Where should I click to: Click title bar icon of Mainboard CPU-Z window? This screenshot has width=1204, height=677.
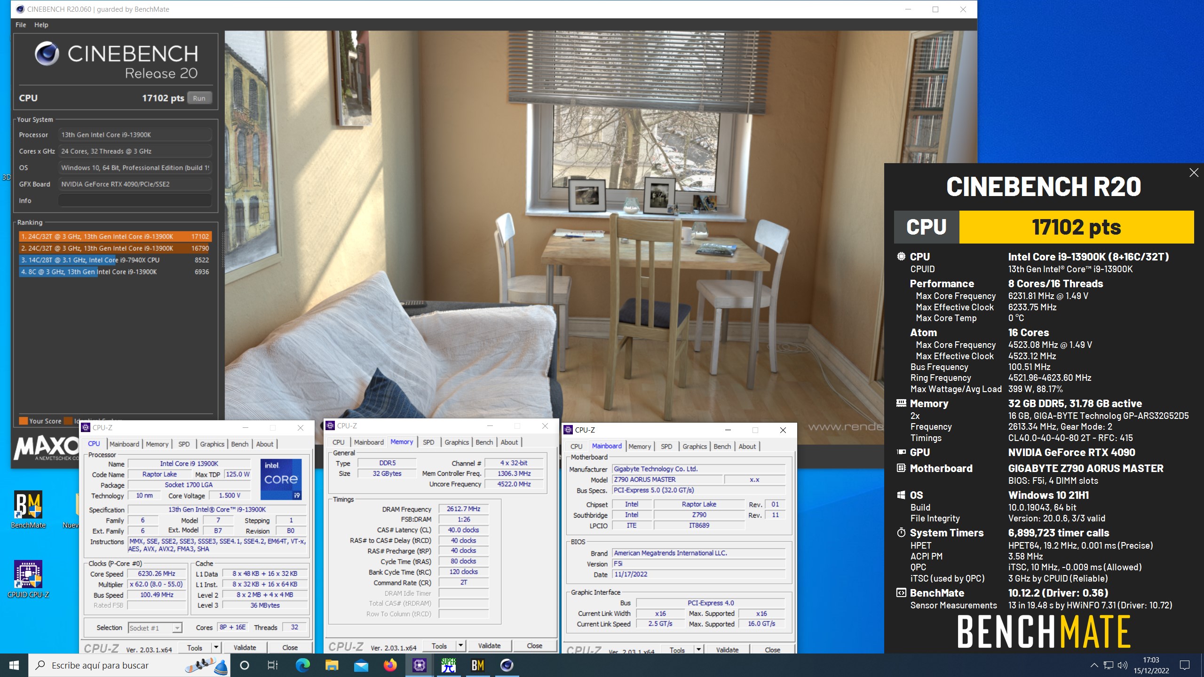tap(568, 430)
